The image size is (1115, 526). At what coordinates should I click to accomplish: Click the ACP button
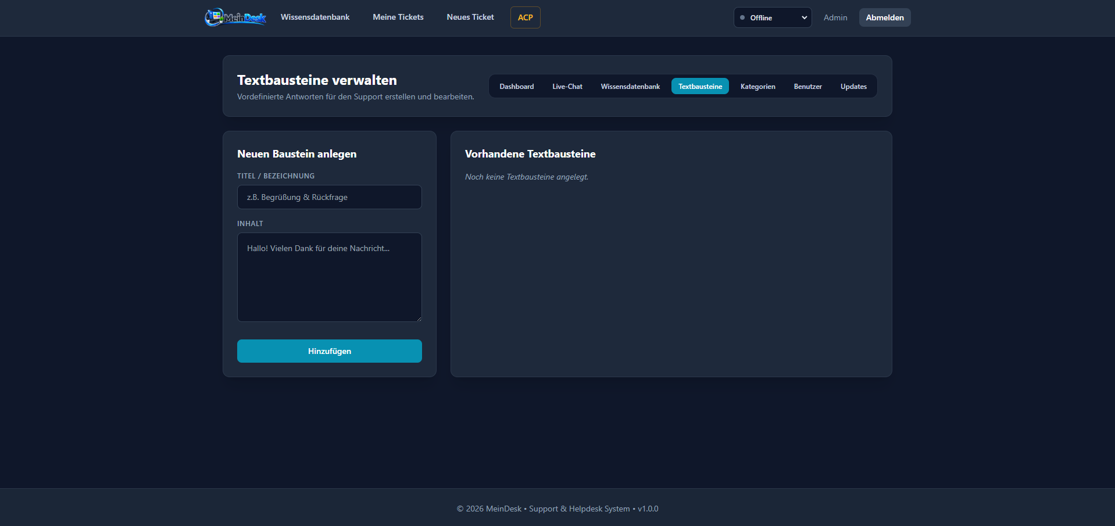pos(526,17)
